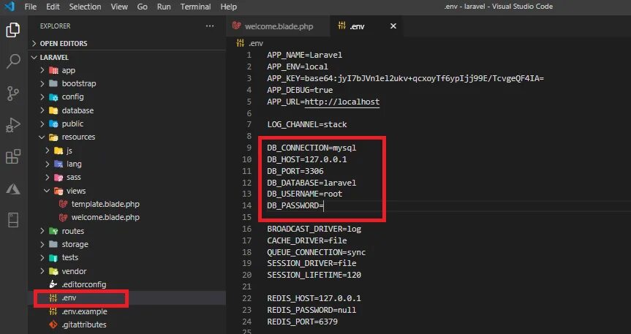Switch to the .env editor tab
The image size is (631, 334).
point(365,26)
